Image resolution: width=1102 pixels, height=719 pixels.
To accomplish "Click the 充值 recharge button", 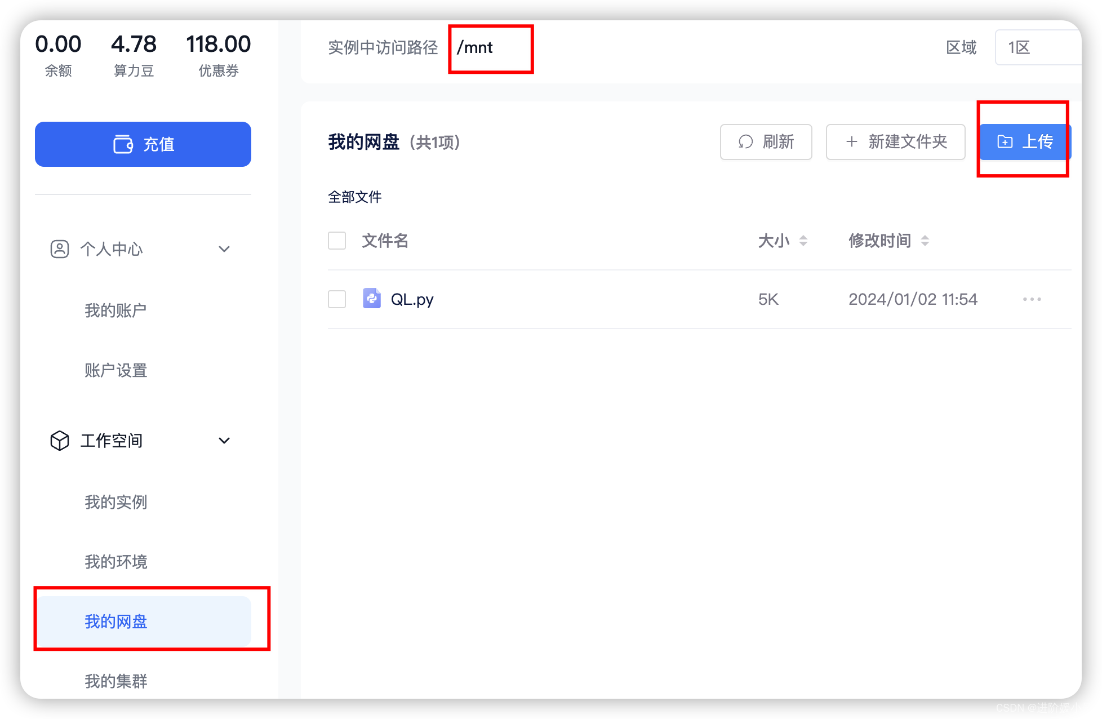I will click(143, 144).
